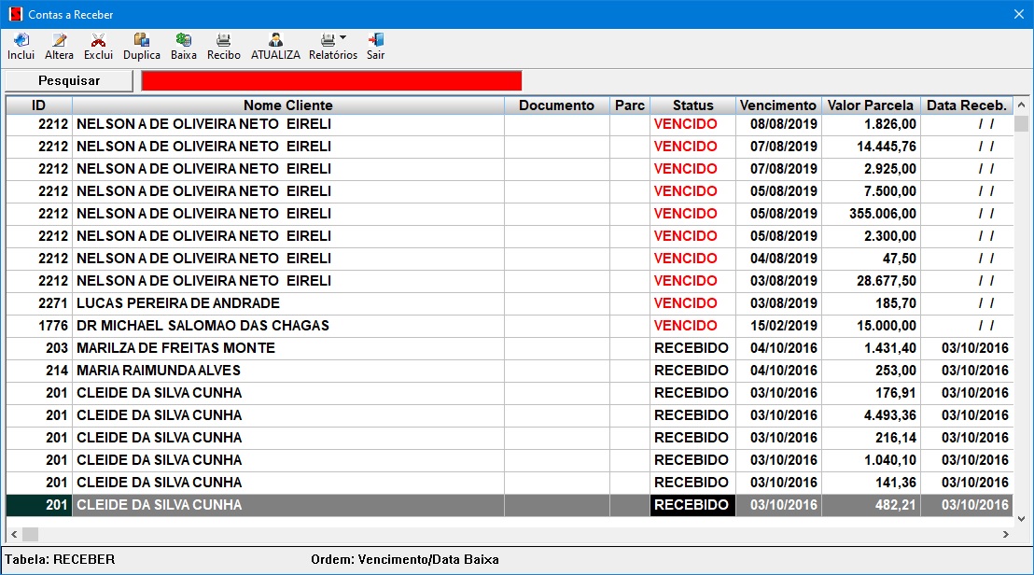Close the Contas a Receber window

[1018, 14]
